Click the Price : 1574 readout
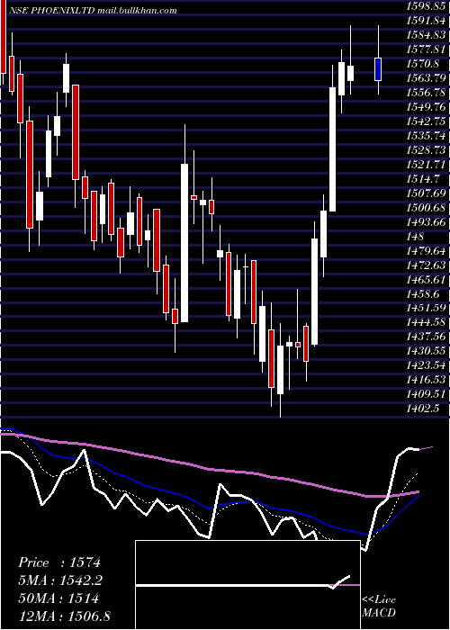The height and width of the screenshot is (630, 450). 59,562
